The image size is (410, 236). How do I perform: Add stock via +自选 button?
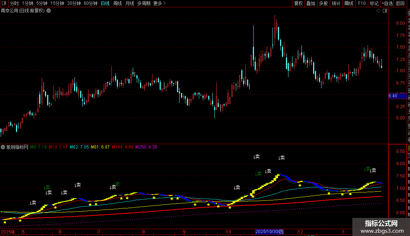pyautogui.click(x=387, y=4)
